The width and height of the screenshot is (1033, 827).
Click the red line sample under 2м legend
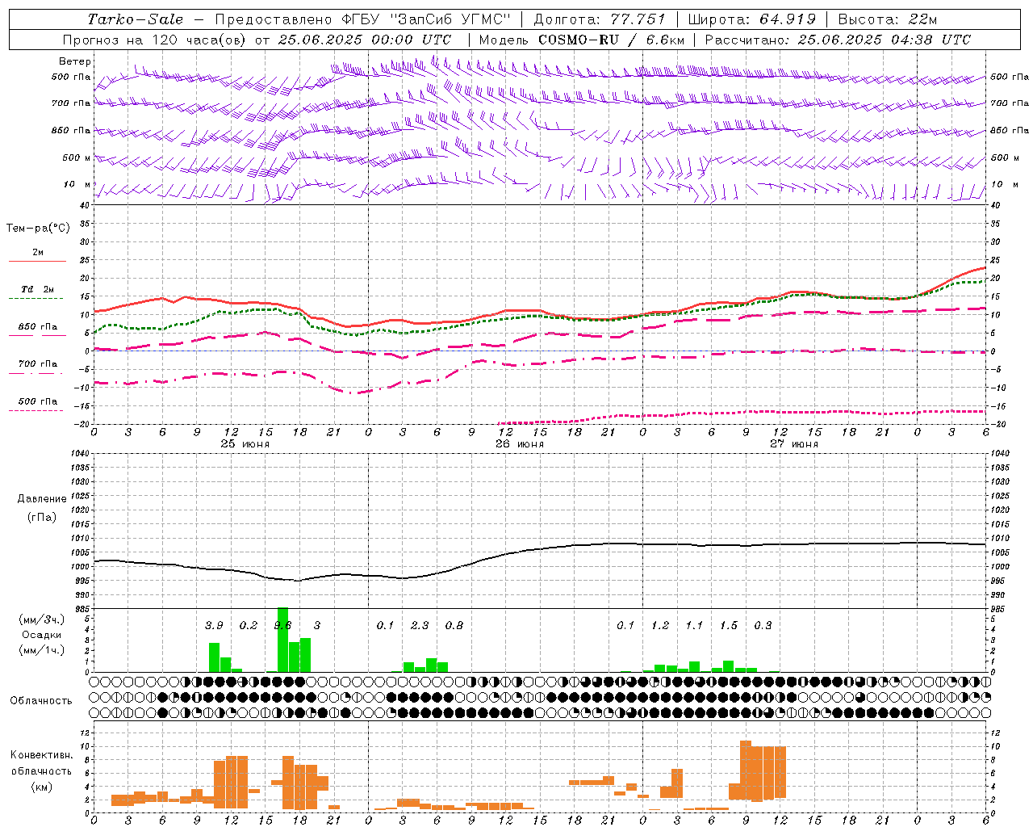click(37, 262)
